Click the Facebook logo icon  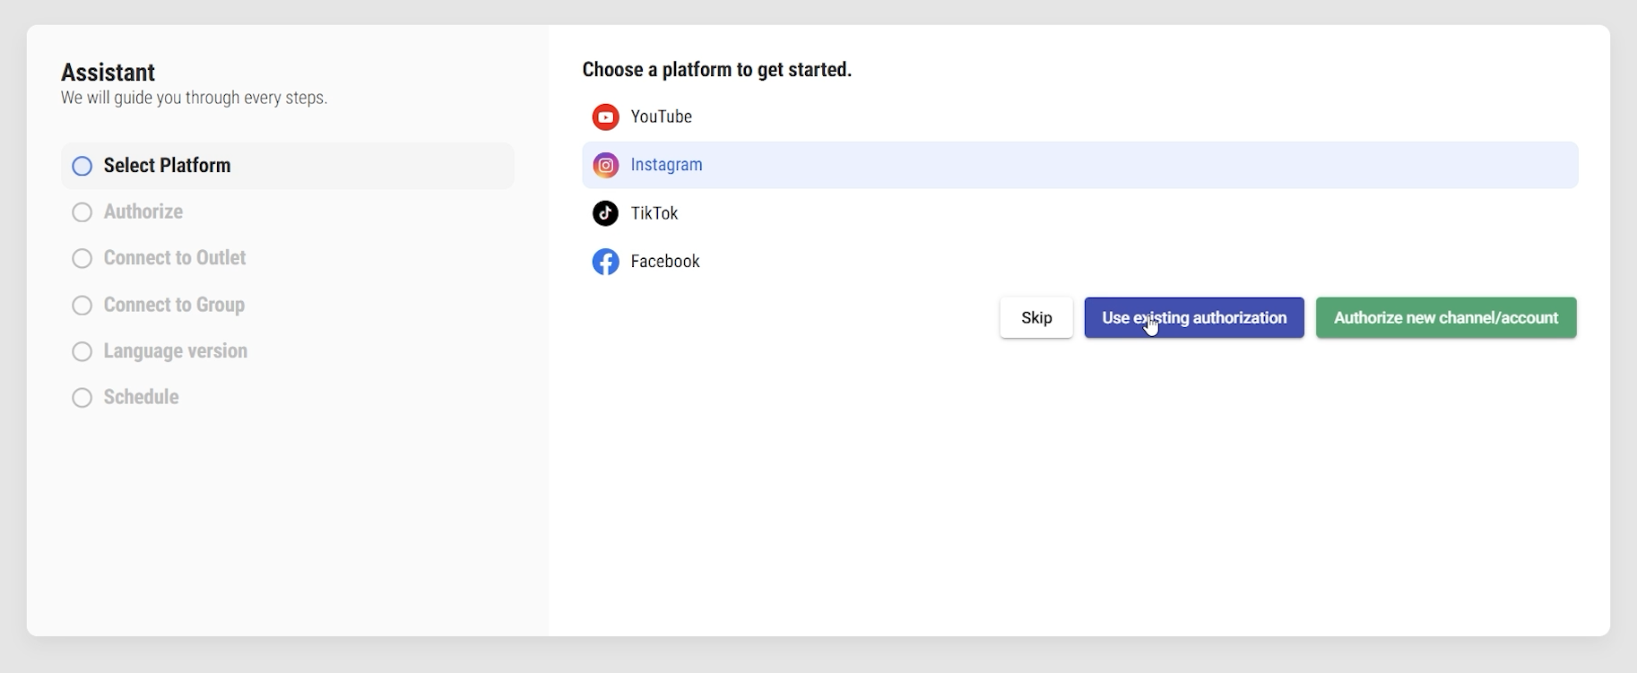605,262
